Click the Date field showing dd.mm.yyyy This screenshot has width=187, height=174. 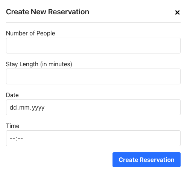tap(93, 107)
